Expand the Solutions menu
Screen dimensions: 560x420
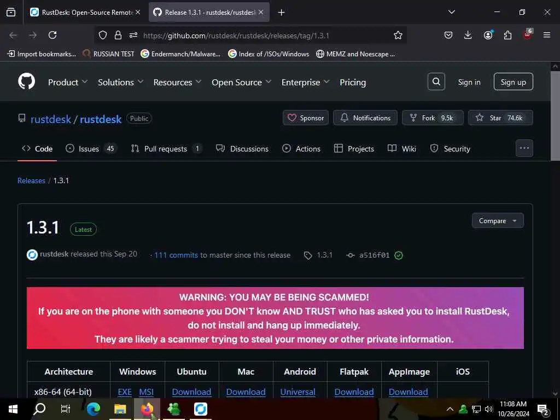pos(121,82)
